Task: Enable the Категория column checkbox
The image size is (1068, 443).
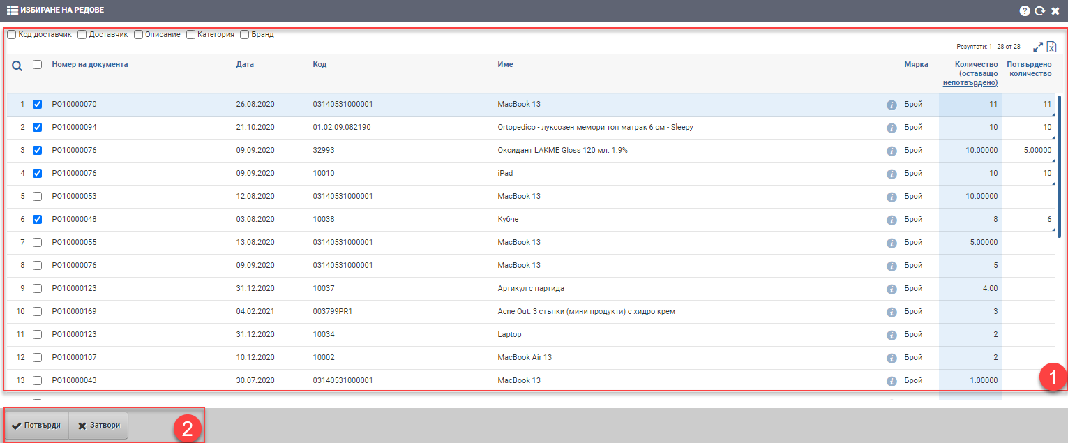Action: (x=191, y=34)
